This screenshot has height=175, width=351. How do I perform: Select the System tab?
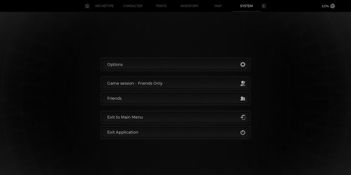(246, 6)
